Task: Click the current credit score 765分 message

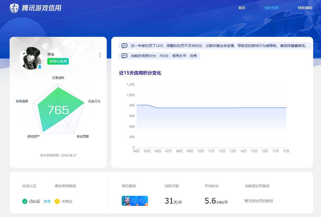Action: tap(164, 56)
